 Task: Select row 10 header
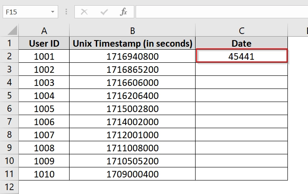tap(9, 161)
